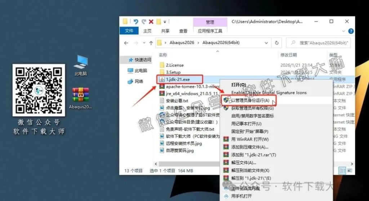
Task: Sort by the 名称 column header
Action: point(163,55)
